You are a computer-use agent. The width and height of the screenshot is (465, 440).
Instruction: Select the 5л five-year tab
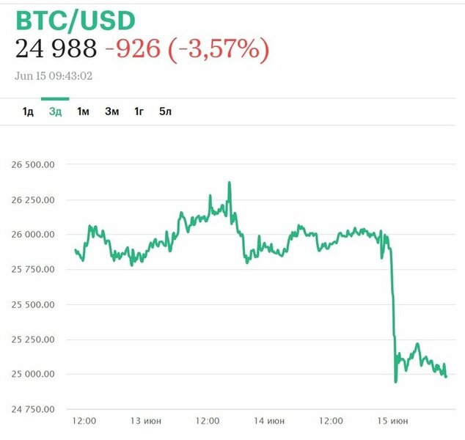165,111
